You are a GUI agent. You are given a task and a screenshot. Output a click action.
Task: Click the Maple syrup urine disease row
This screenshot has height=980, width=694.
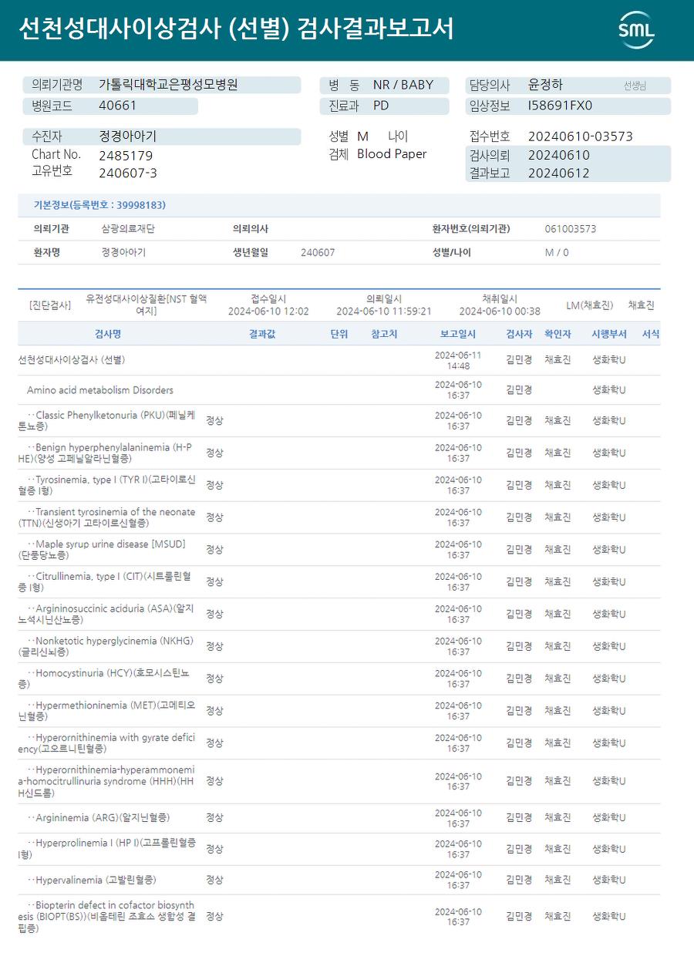coord(339,550)
